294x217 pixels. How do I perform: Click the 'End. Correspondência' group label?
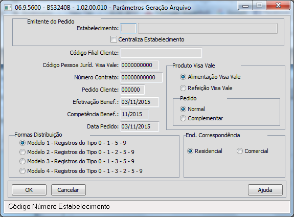click(213, 135)
